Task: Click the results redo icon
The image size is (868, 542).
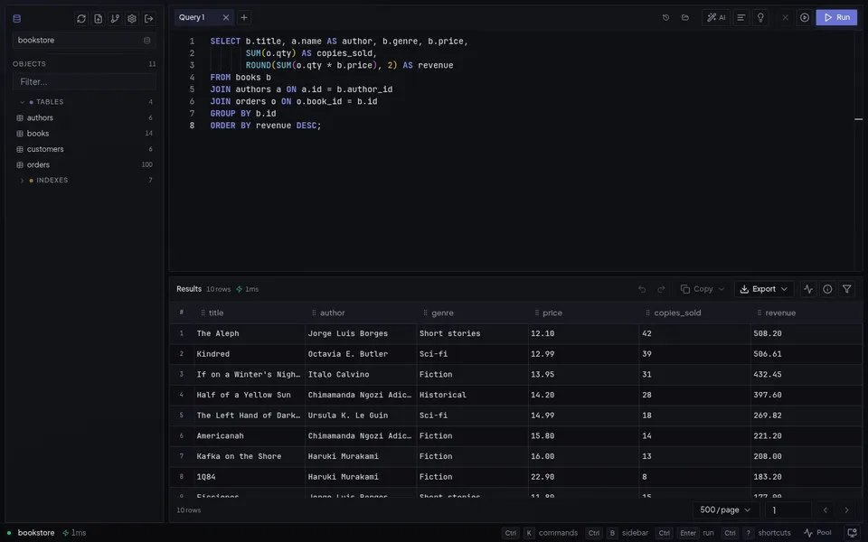Action: 661,289
